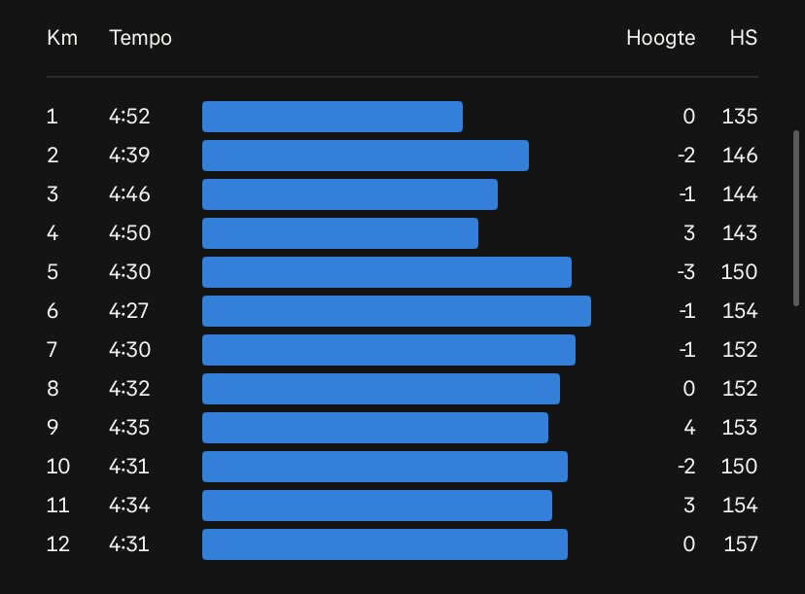
Task: Select the kilometer 10 split bar
Action: point(385,467)
